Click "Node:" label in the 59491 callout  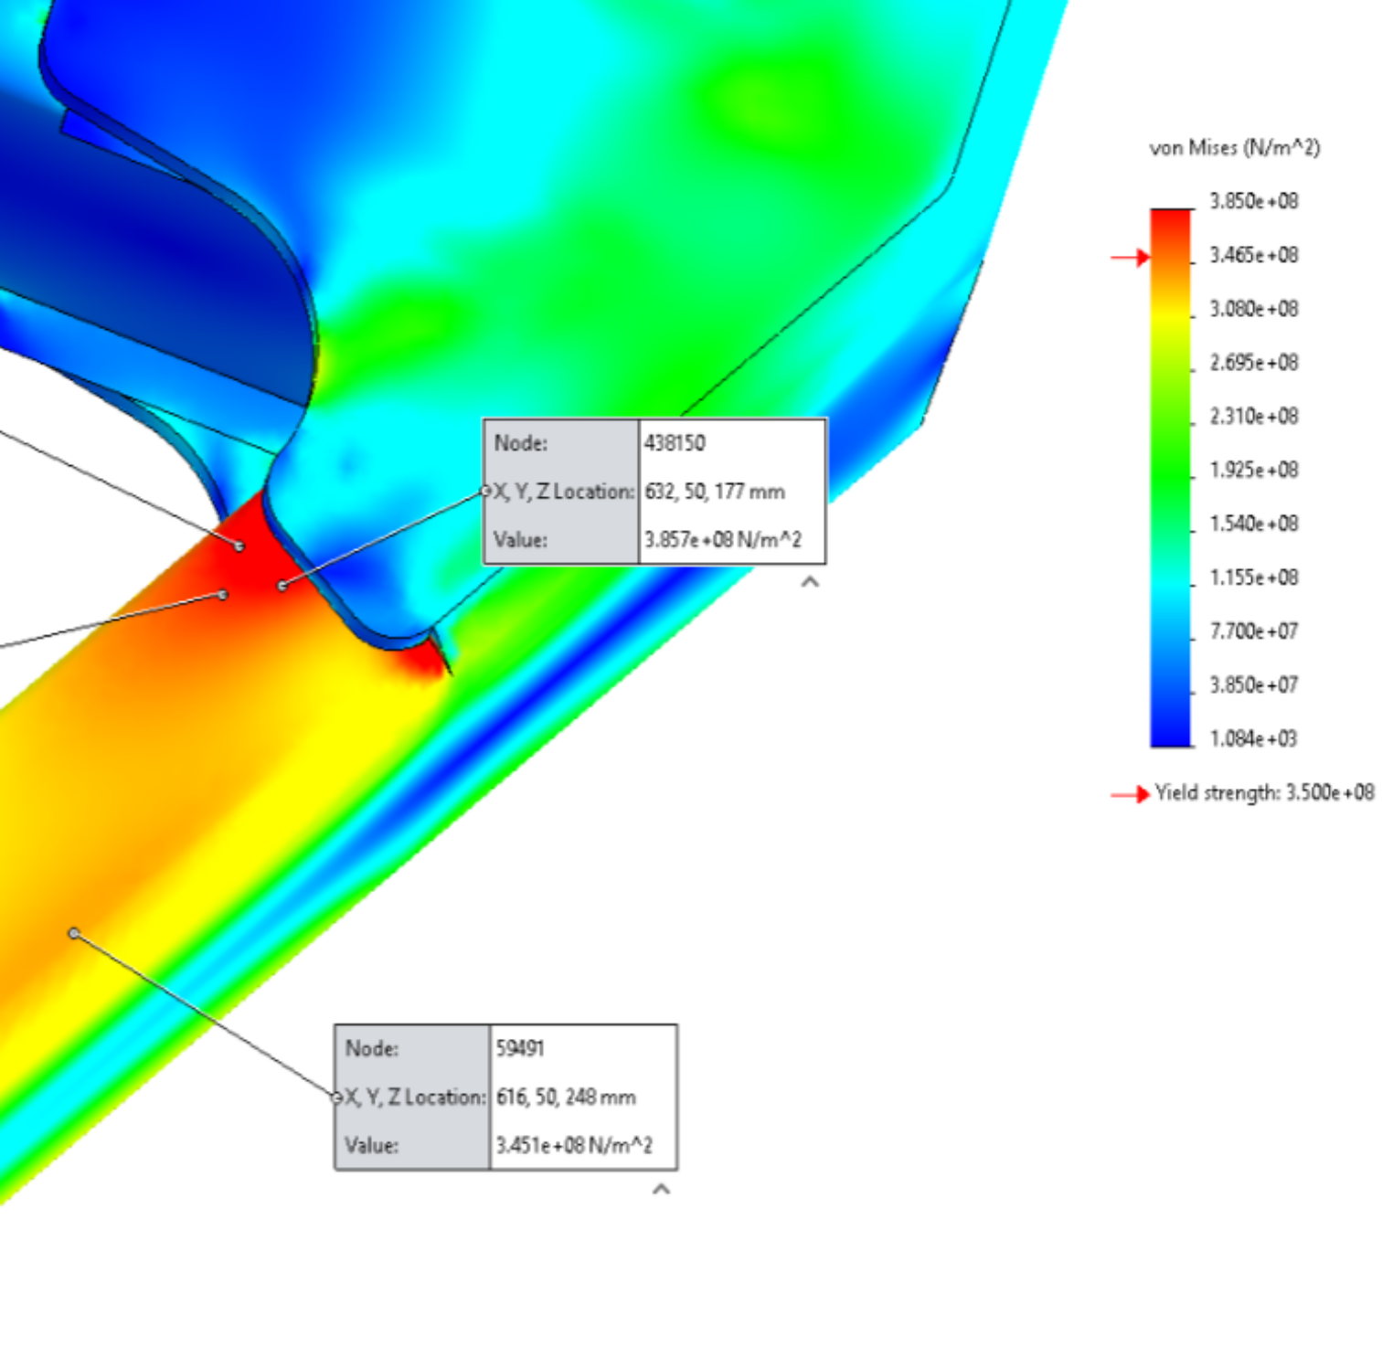(x=371, y=1048)
